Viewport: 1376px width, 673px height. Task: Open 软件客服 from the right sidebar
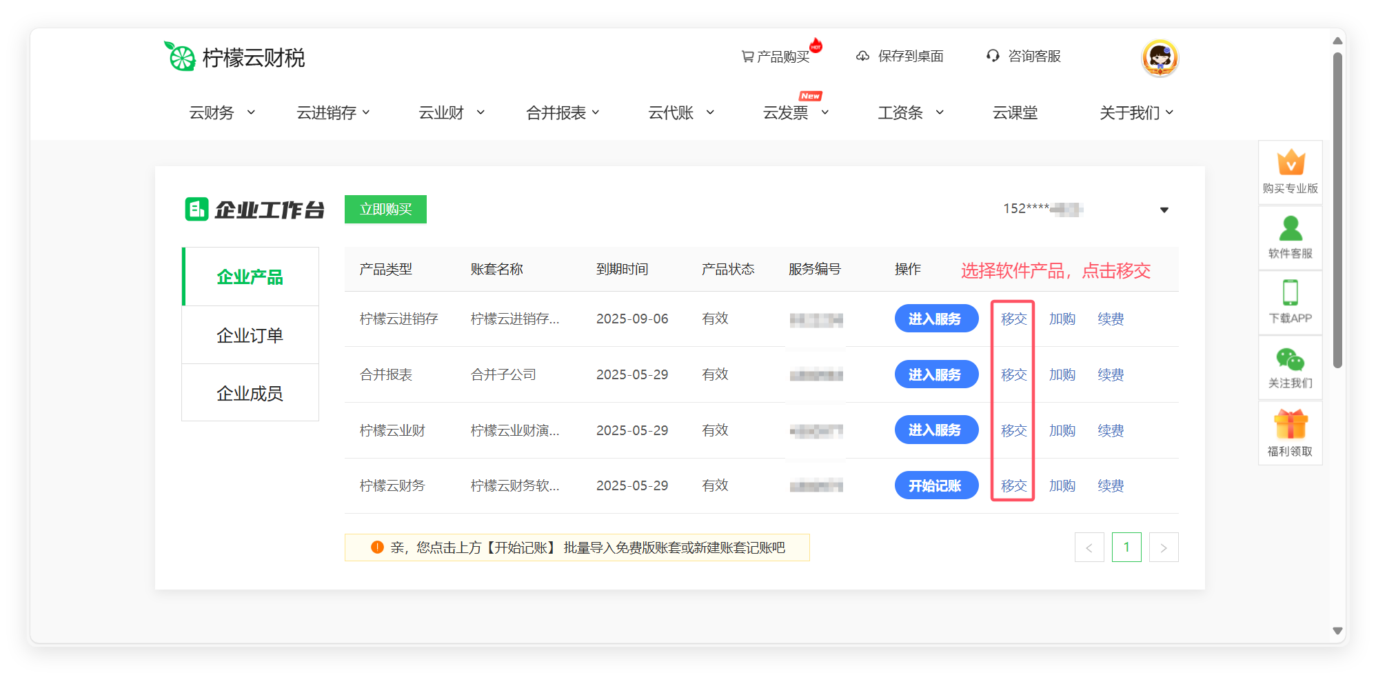point(1291,230)
